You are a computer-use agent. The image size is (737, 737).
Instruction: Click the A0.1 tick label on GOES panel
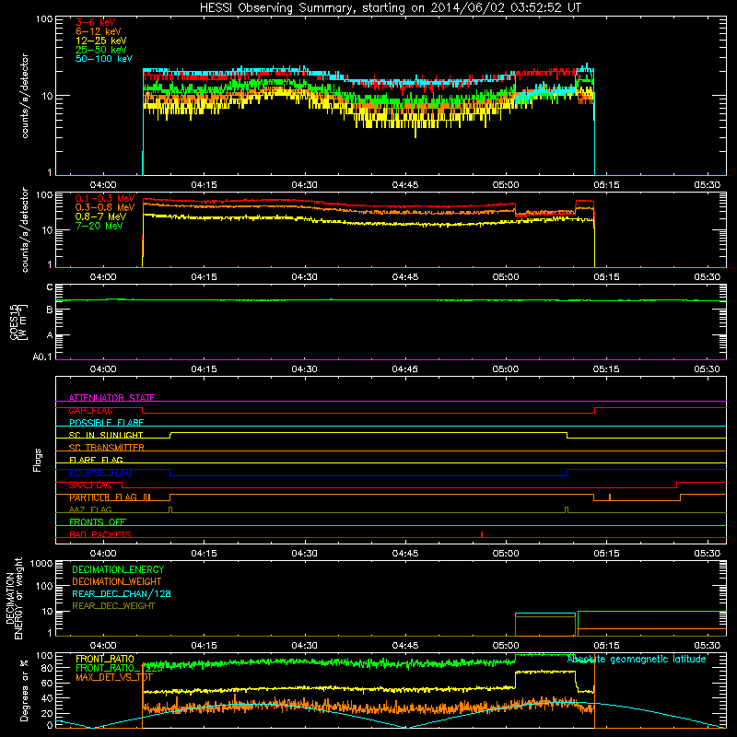point(42,357)
